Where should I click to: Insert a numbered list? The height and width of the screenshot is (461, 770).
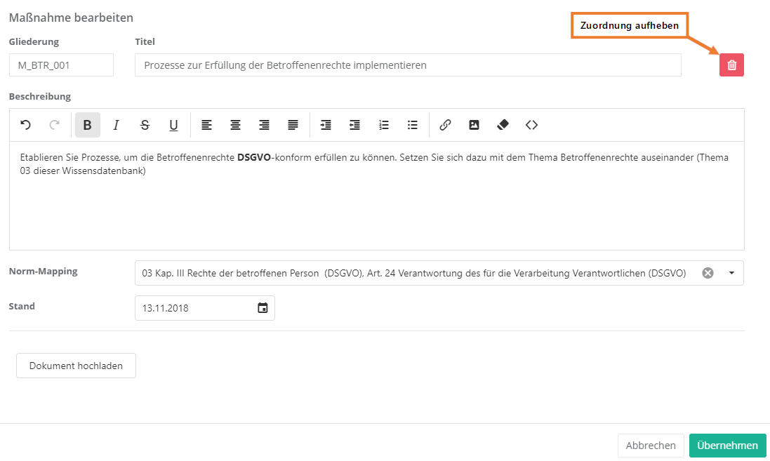pyautogui.click(x=384, y=125)
